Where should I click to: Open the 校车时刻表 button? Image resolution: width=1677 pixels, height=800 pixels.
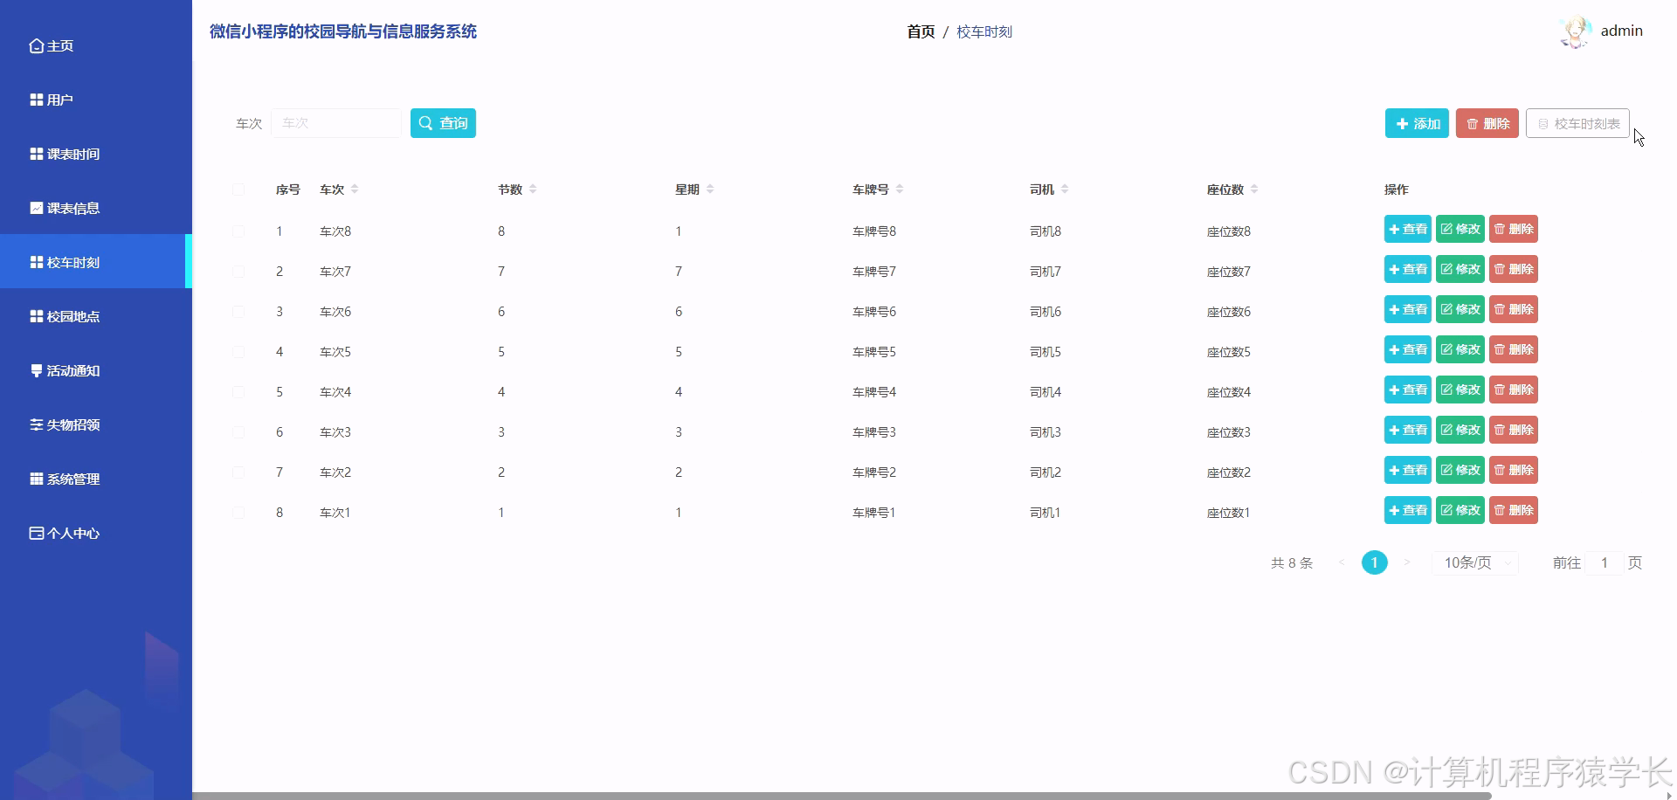(x=1577, y=124)
